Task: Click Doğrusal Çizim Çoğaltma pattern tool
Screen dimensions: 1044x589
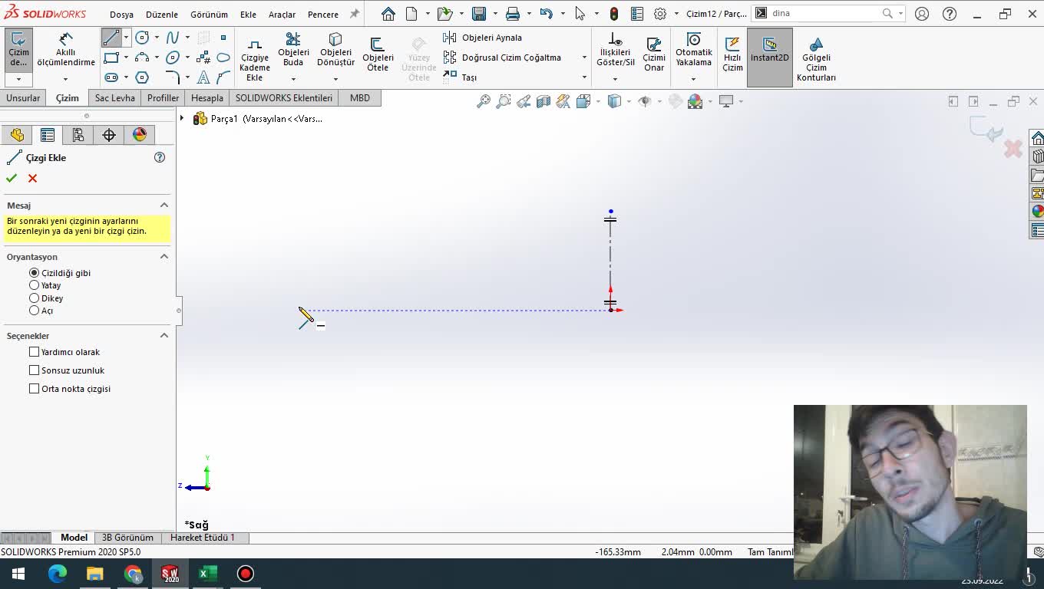Action: [502, 58]
